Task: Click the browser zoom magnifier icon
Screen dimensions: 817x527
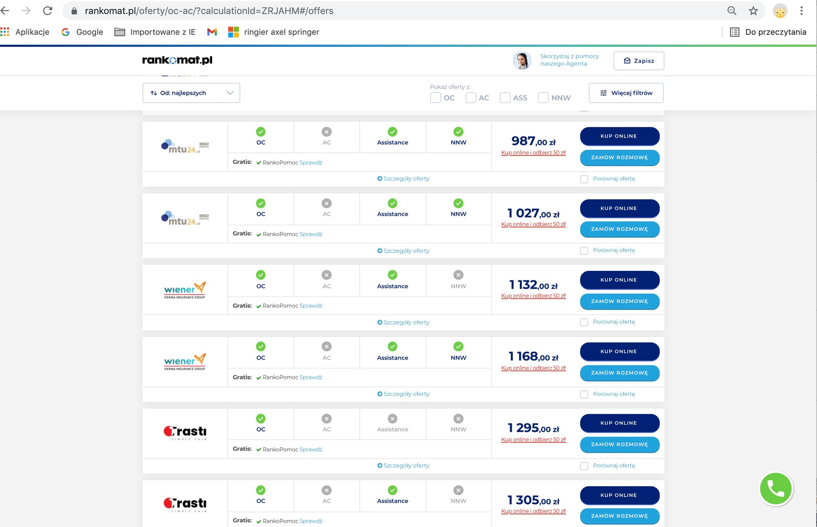Action: (732, 11)
